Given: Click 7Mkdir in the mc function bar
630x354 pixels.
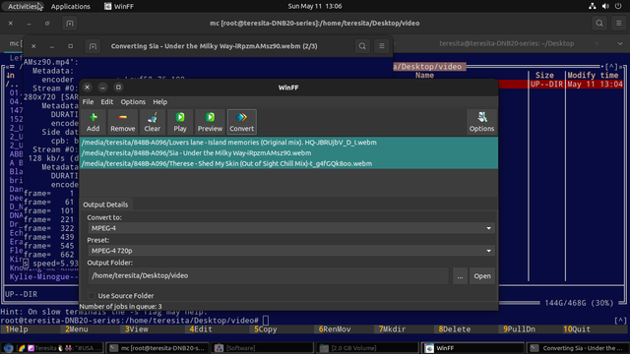Looking at the screenshot, I should tap(392, 329).
